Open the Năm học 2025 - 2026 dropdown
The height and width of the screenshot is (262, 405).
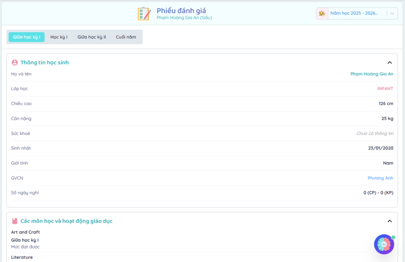(354, 13)
